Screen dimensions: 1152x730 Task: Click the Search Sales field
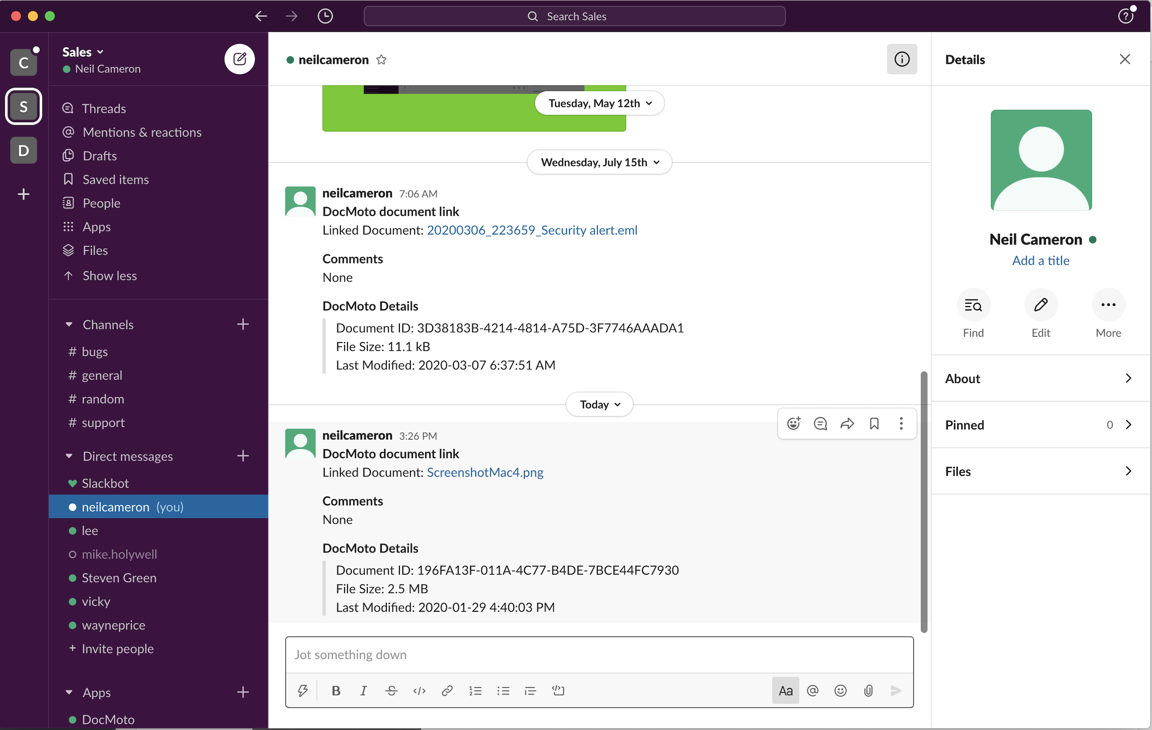point(574,16)
